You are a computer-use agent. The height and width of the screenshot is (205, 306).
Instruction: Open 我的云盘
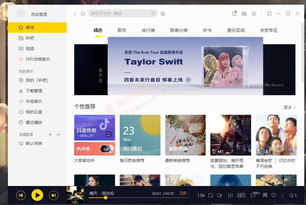click(37, 112)
